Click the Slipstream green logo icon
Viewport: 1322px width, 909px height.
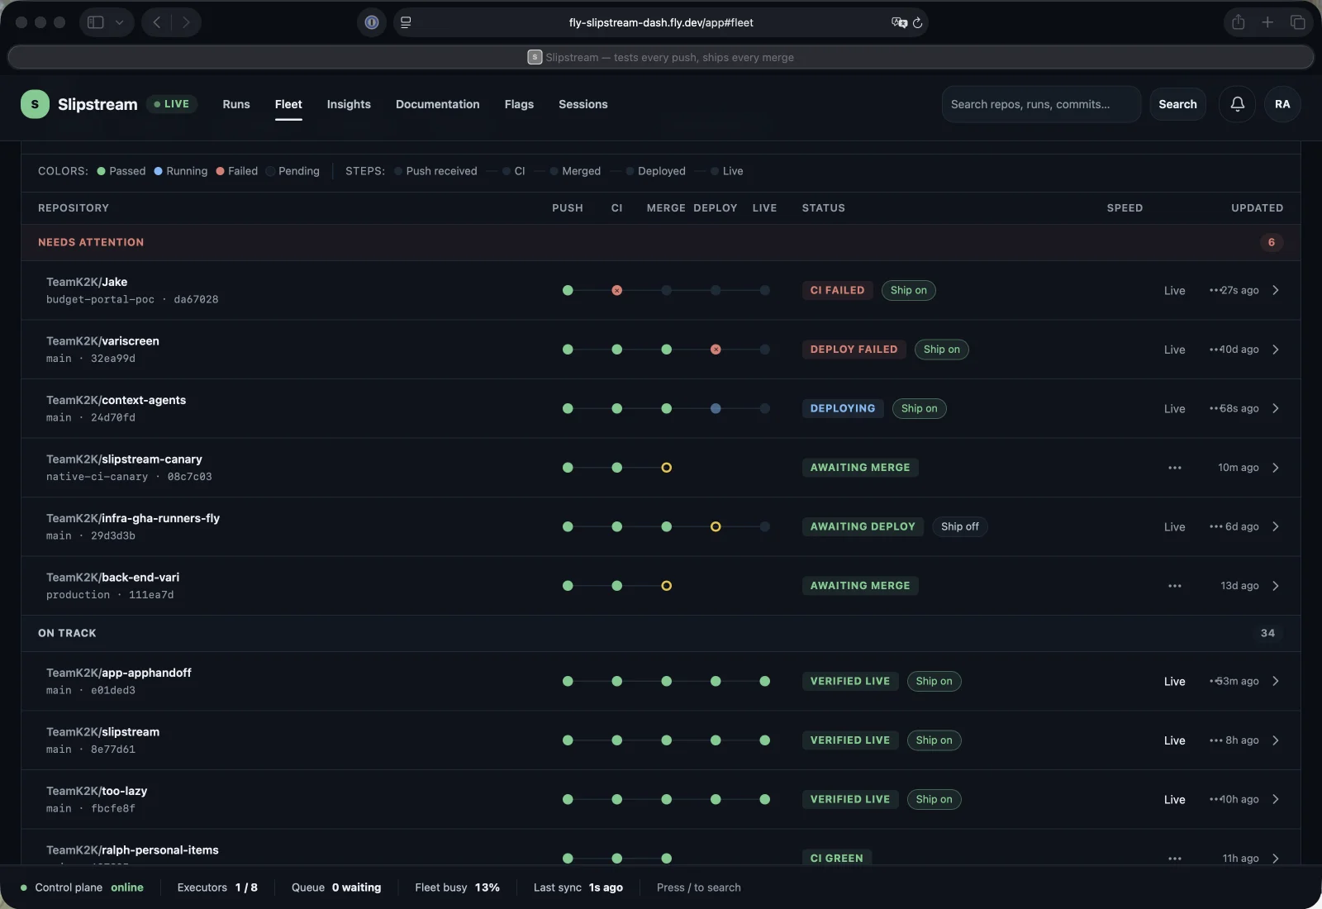pos(35,104)
